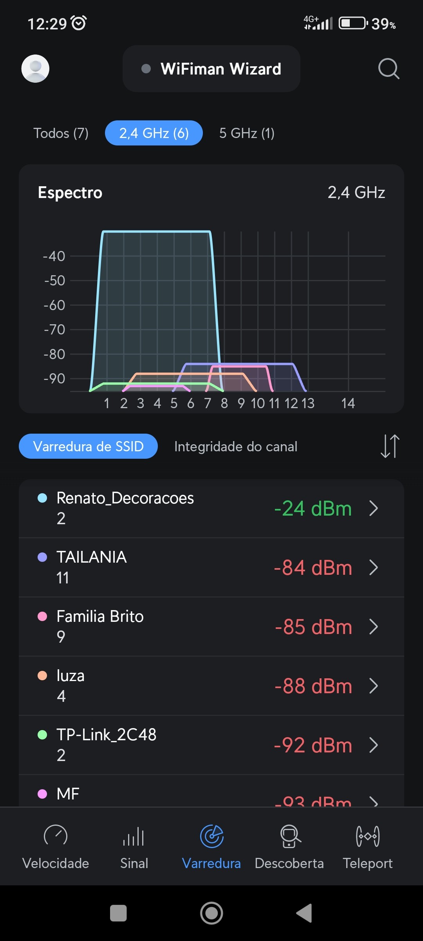Image resolution: width=423 pixels, height=941 pixels.
Task: Select the Varredura de SSID tab
Action: click(88, 447)
